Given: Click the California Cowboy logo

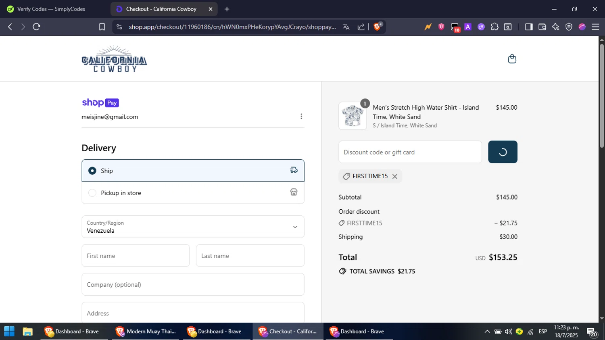Looking at the screenshot, I should 115,59.
